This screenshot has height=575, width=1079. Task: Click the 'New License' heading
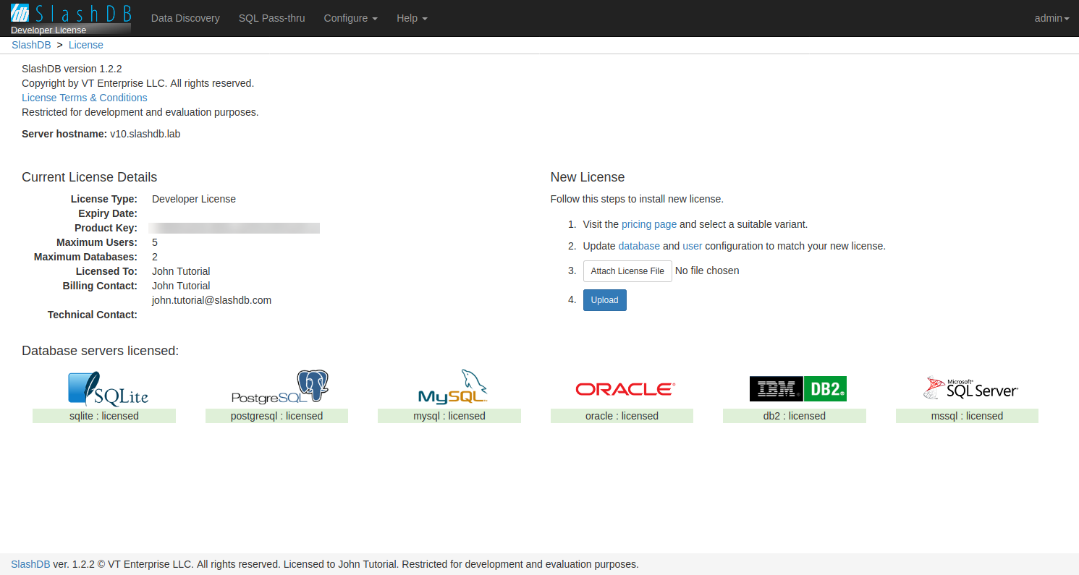coord(588,177)
